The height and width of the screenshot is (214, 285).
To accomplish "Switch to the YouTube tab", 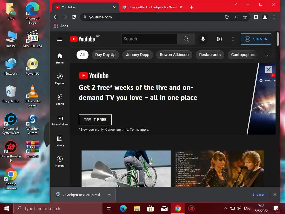I will (x=85, y=7).
